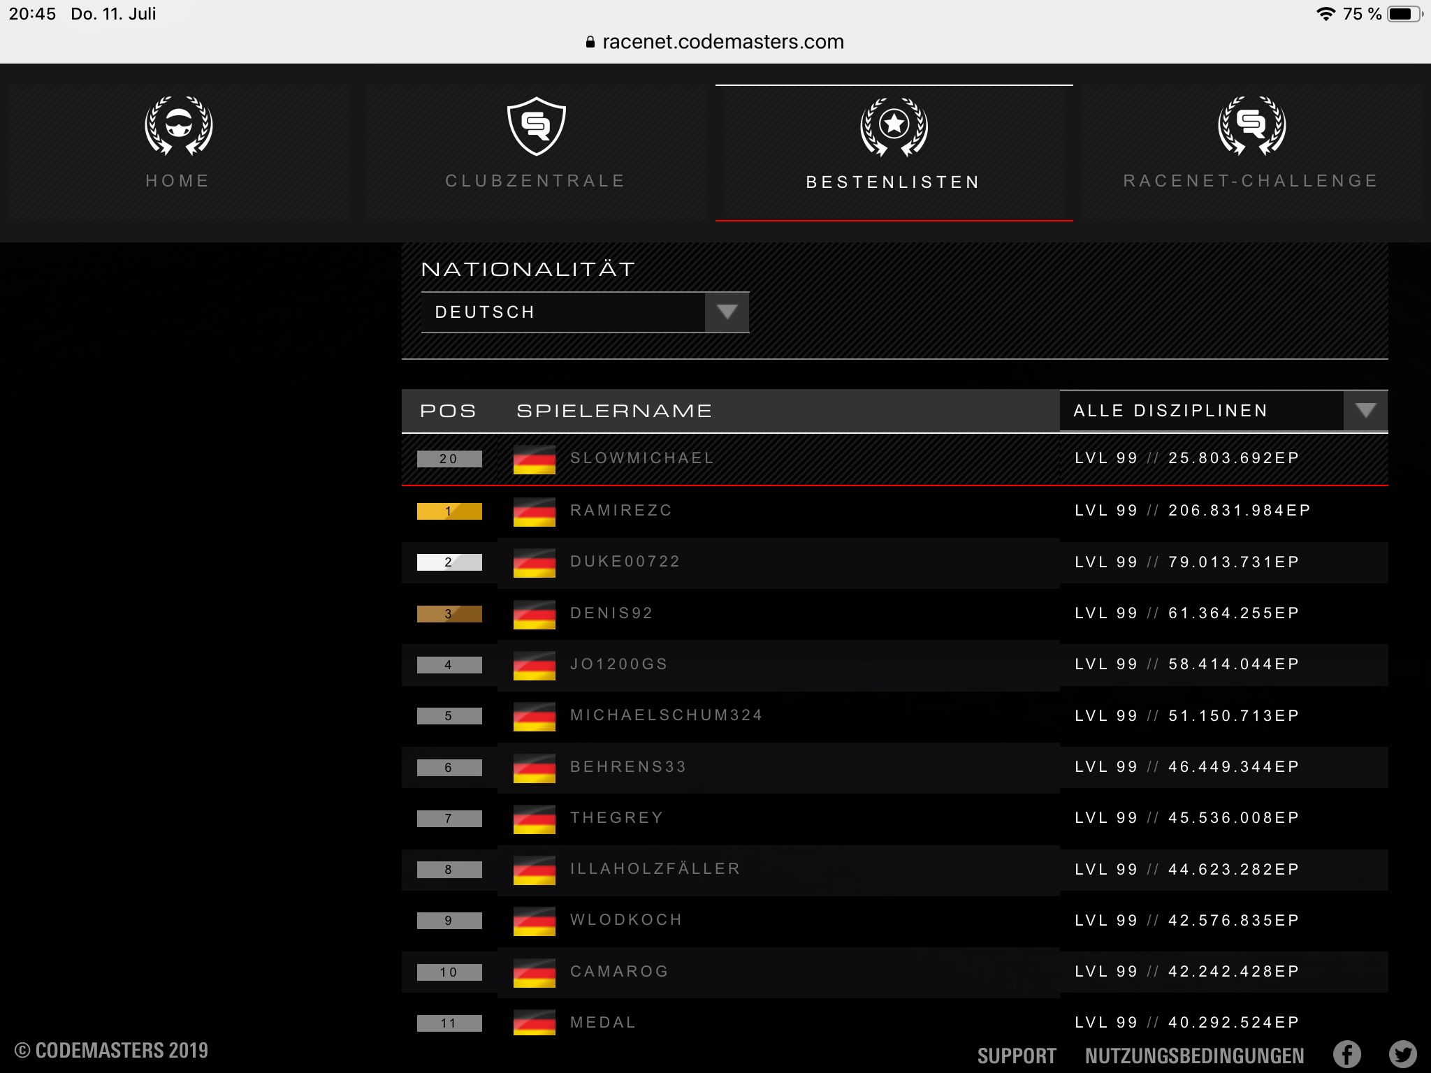Open the Racenet-Challenge laurel icon

point(1251,126)
